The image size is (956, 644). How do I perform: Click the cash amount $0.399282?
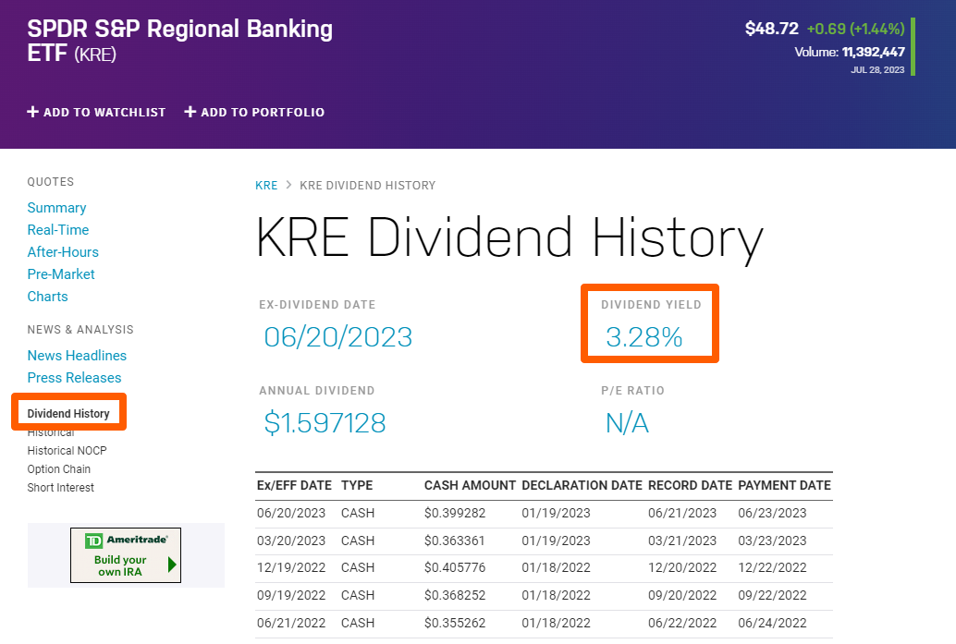point(455,513)
